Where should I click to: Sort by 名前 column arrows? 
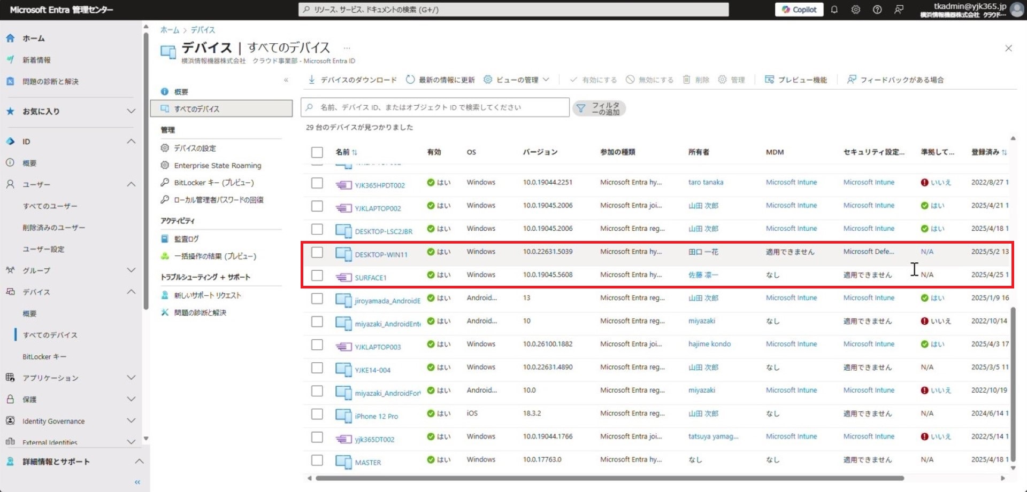[355, 152]
